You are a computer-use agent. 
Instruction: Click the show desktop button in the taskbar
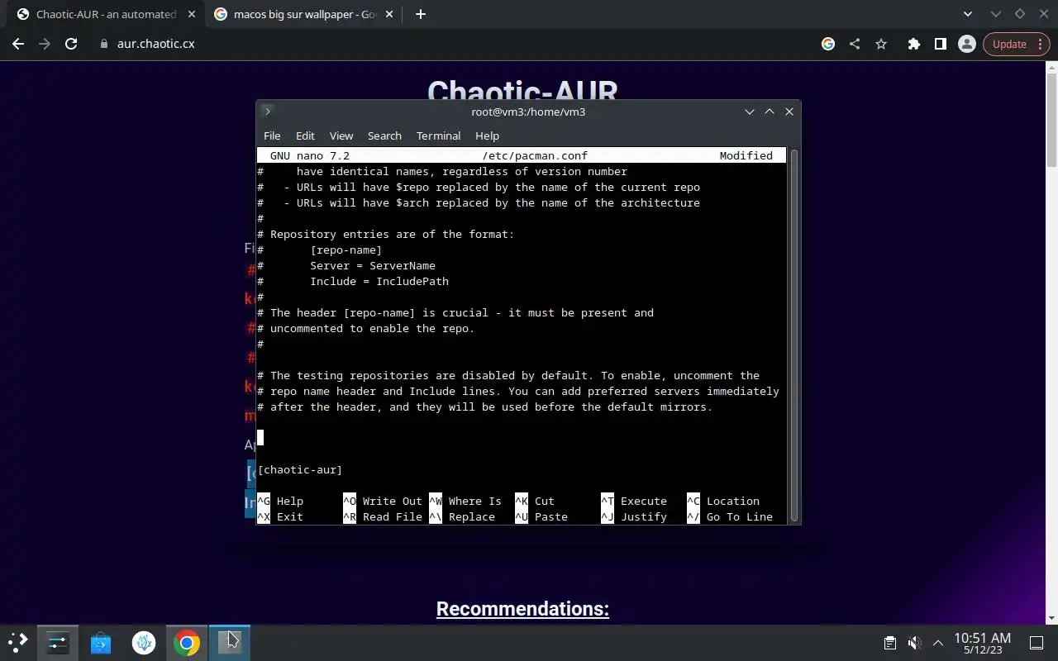(x=1037, y=643)
